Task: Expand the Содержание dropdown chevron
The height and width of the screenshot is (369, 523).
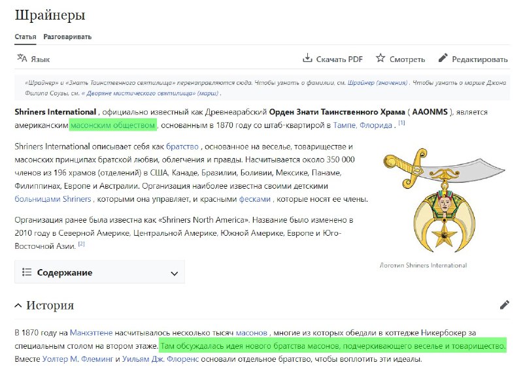Action: click(x=174, y=274)
